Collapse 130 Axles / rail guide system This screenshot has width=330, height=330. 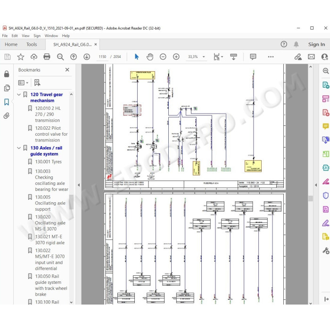[x=19, y=148]
